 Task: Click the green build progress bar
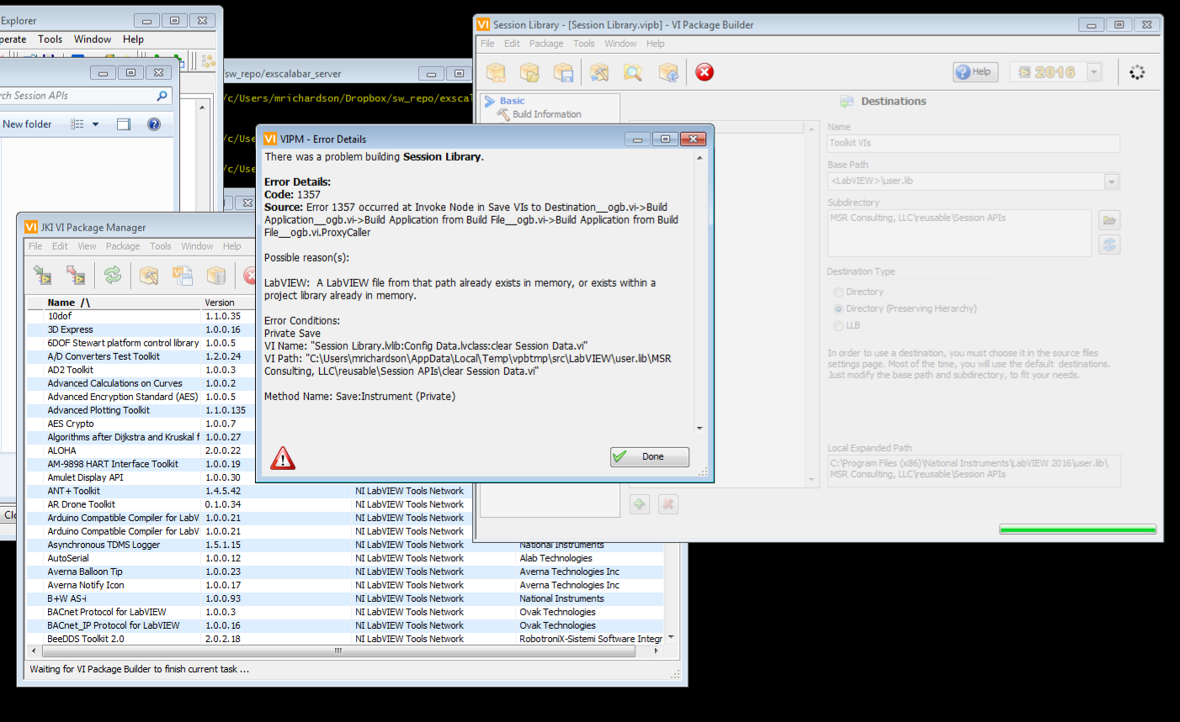[1077, 530]
